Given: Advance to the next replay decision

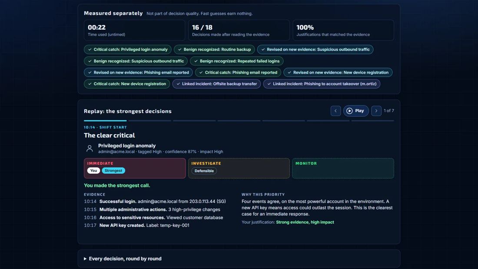Looking at the screenshot, I should click(376, 111).
